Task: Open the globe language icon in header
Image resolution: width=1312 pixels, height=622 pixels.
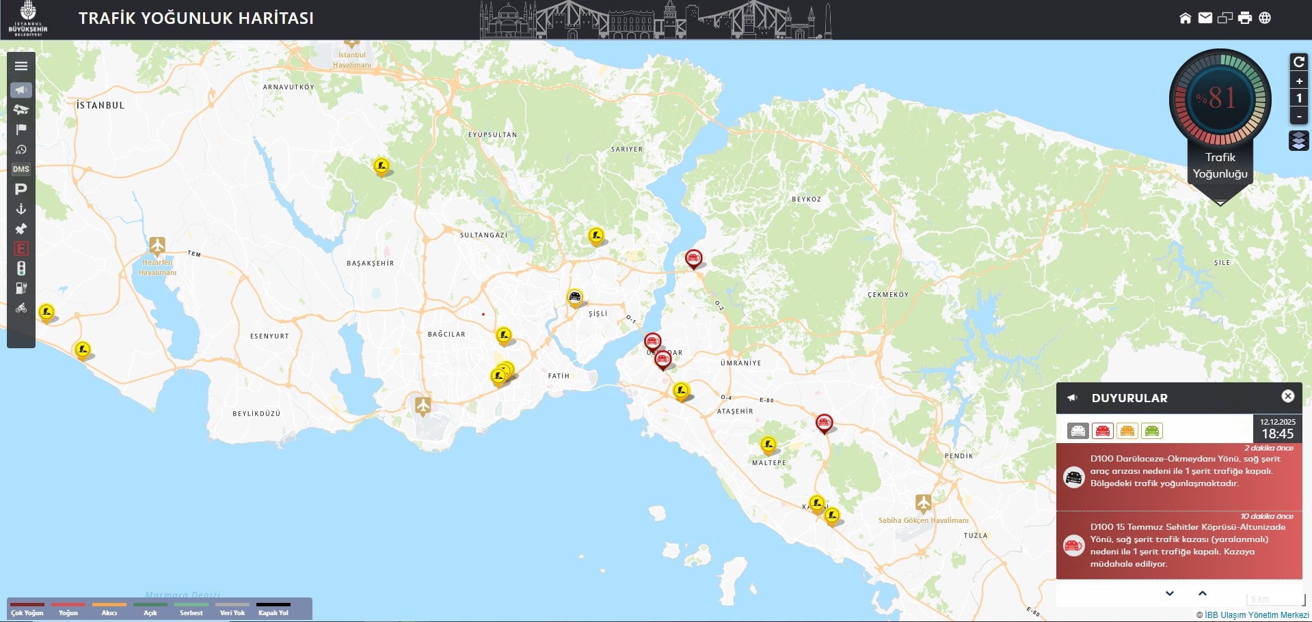Action: 1265,18
